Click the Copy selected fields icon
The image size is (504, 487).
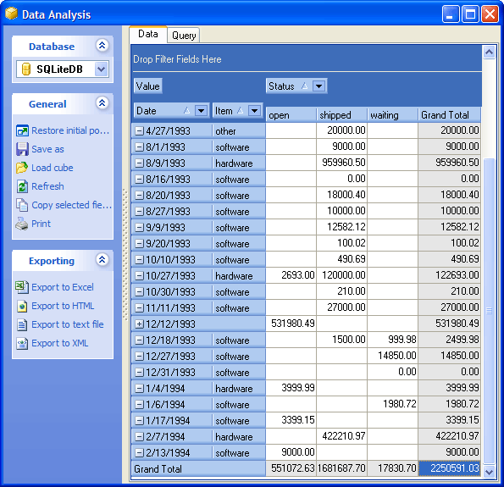(22, 205)
